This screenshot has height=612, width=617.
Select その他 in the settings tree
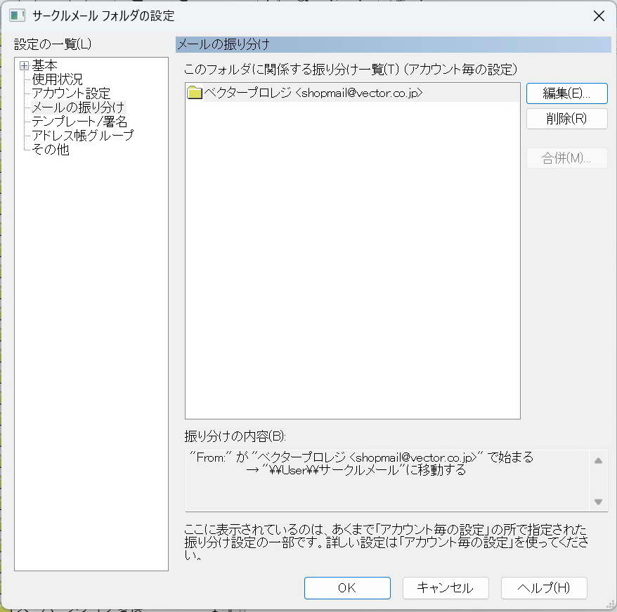(x=51, y=150)
